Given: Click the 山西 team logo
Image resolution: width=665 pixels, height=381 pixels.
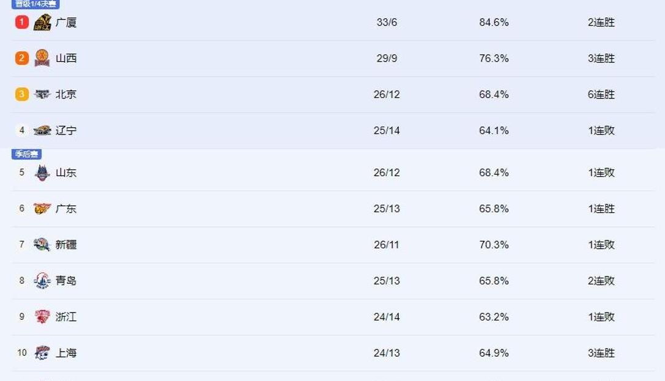Looking at the screenshot, I should pyautogui.click(x=42, y=58).
